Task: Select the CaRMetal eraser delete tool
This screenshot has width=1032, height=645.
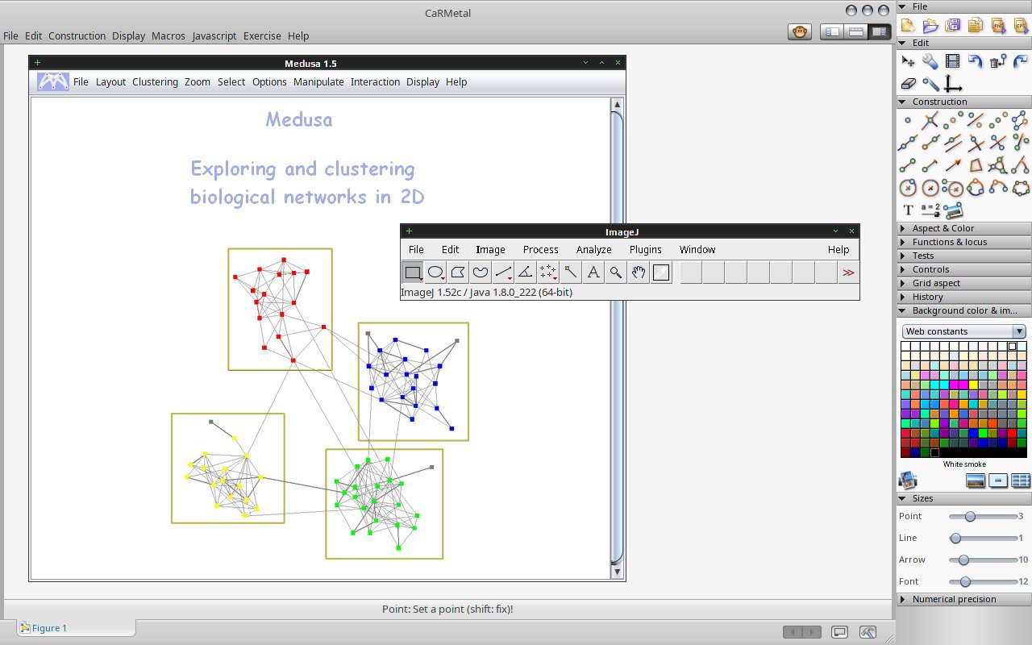Action: [908, 83]
